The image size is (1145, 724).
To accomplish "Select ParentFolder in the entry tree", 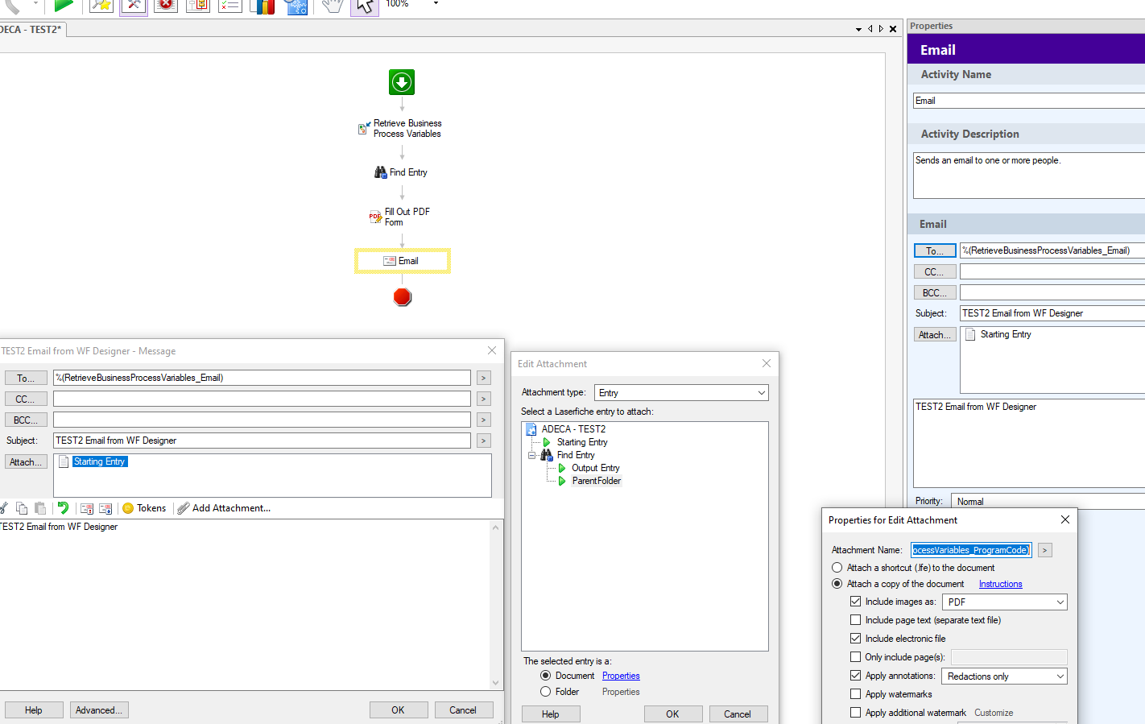I will 596,481.
